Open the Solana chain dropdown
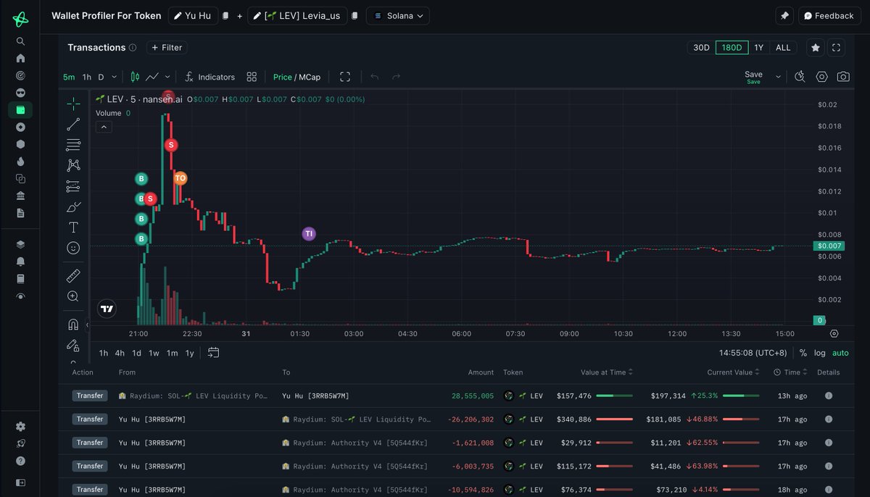870x497 pixels. click(x=398, y=16)
